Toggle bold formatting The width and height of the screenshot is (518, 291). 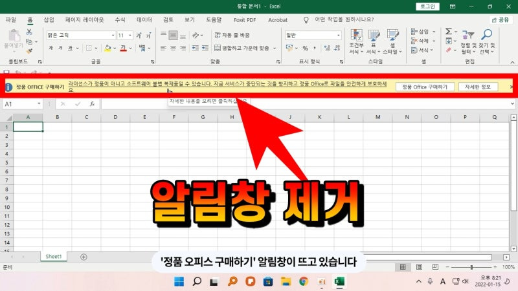click(x=51, y=48)
